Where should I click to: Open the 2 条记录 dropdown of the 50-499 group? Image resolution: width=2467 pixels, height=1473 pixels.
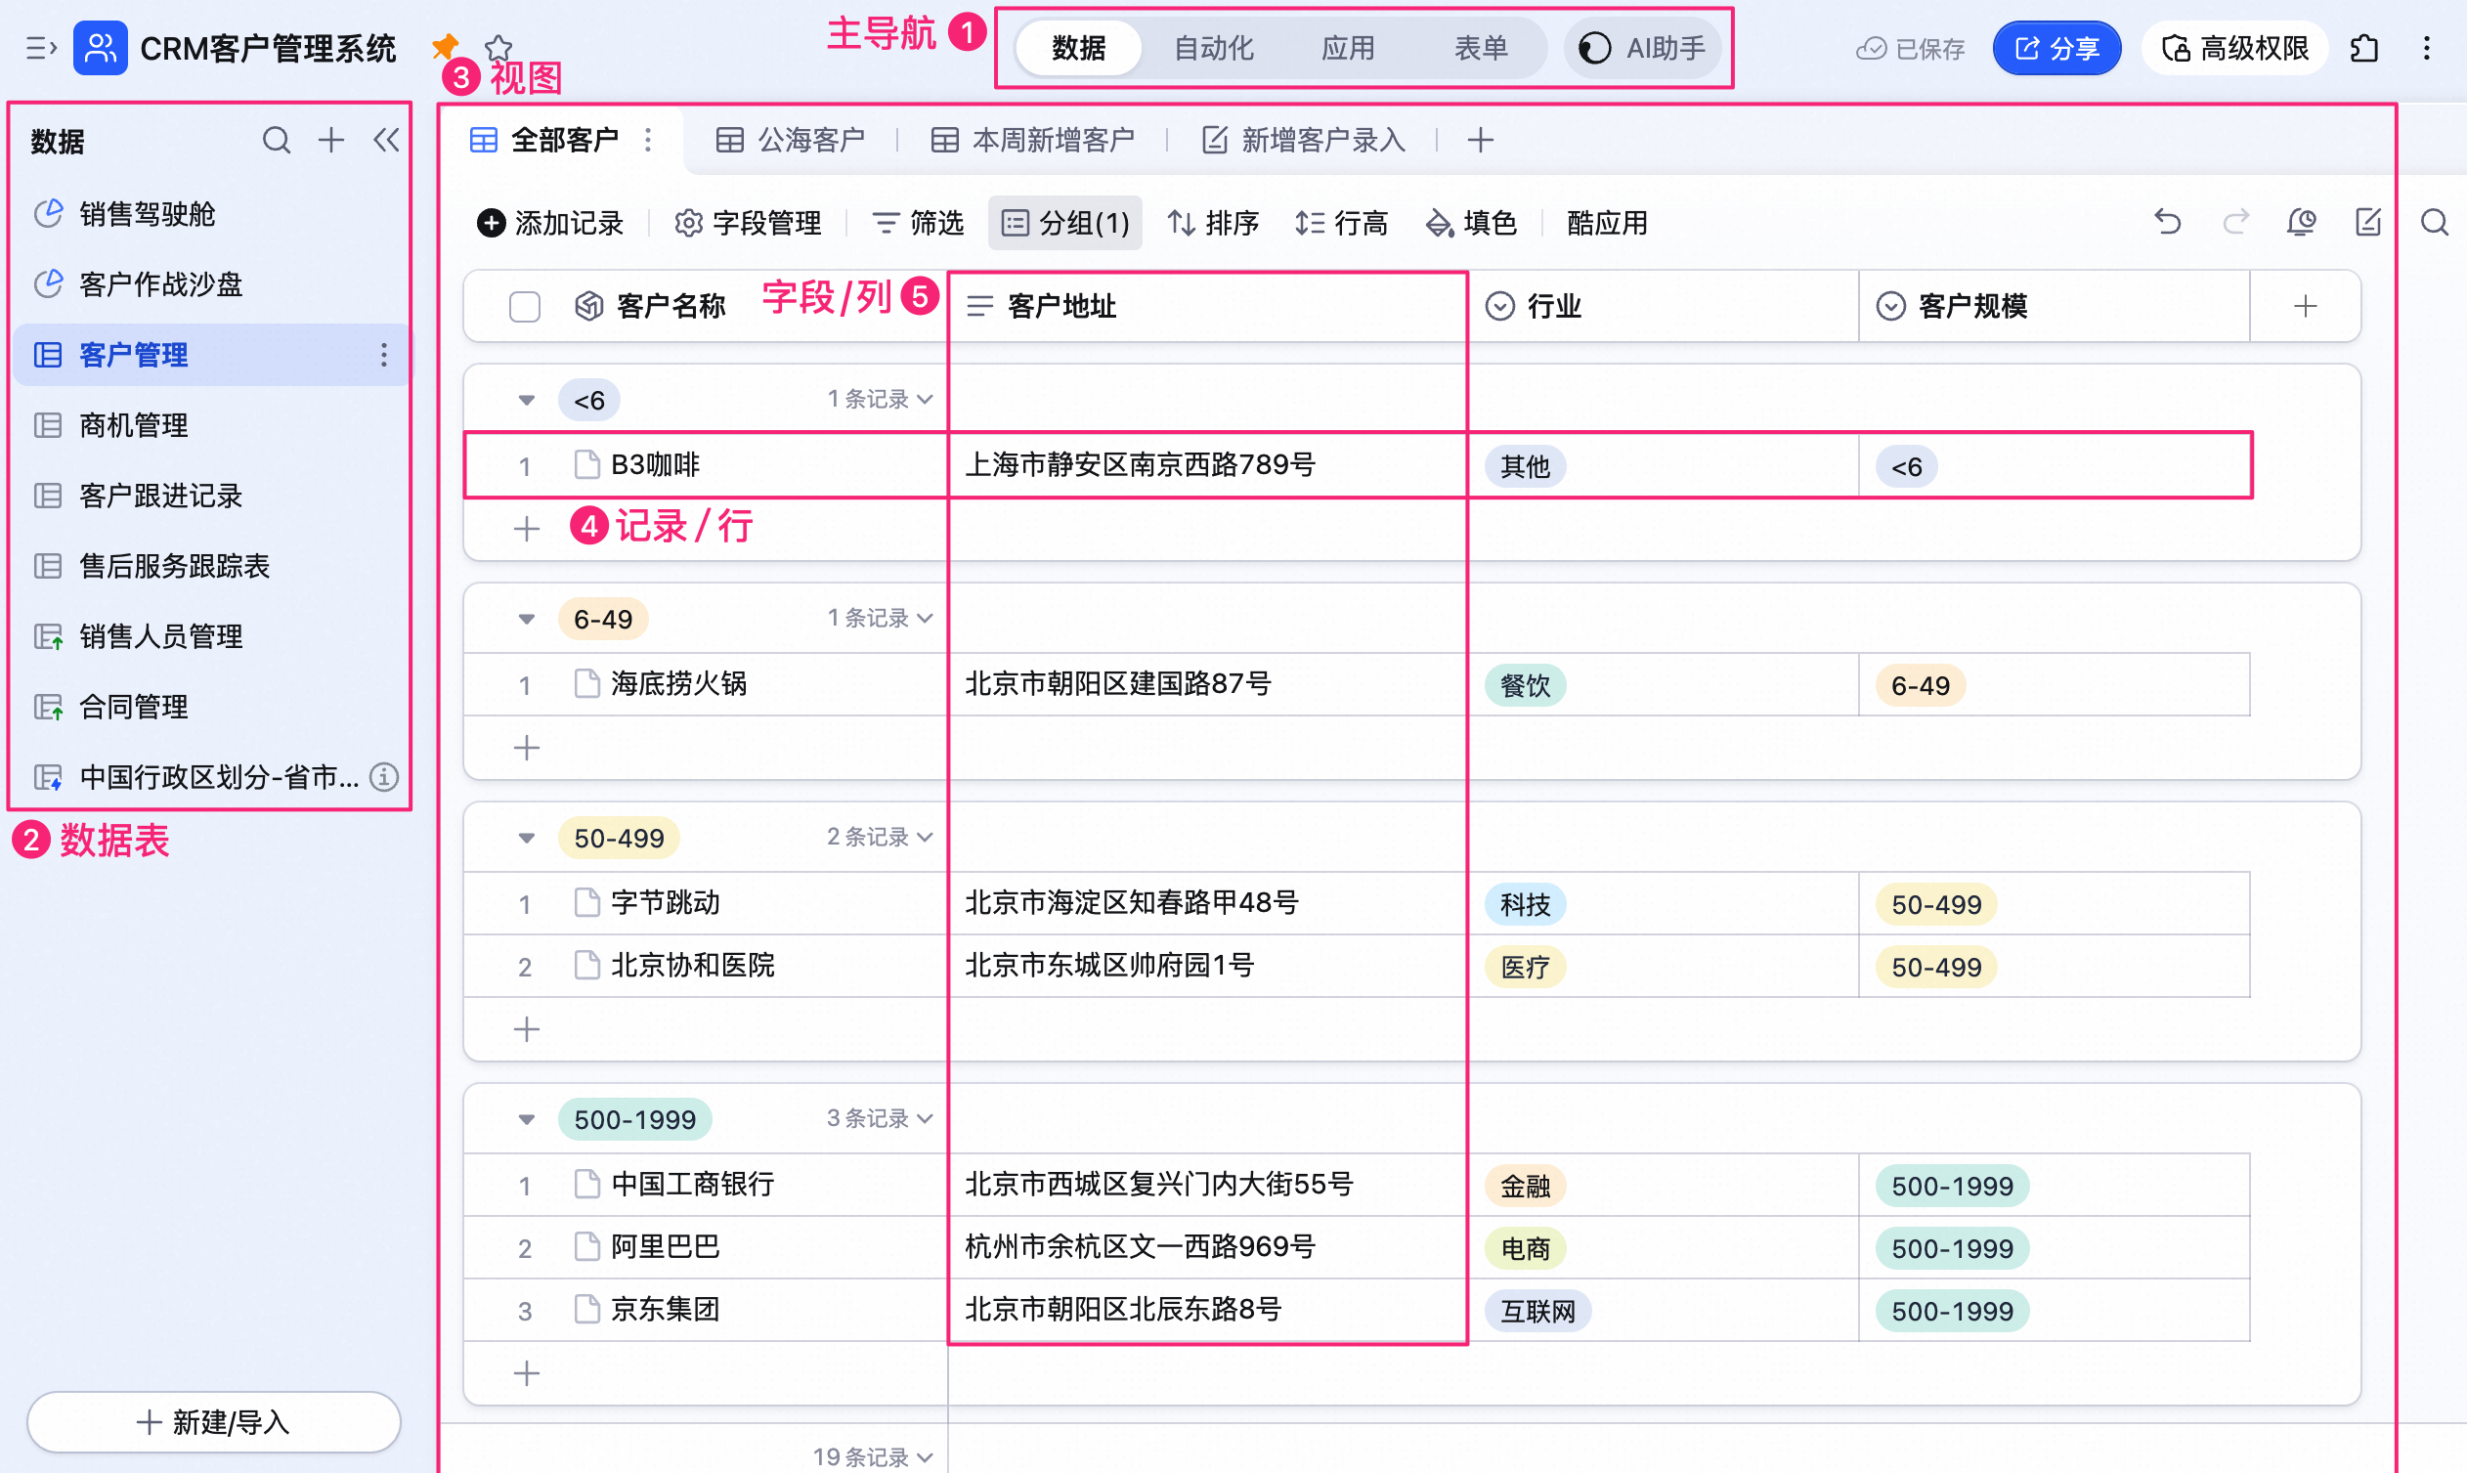[x=880, y=837]
